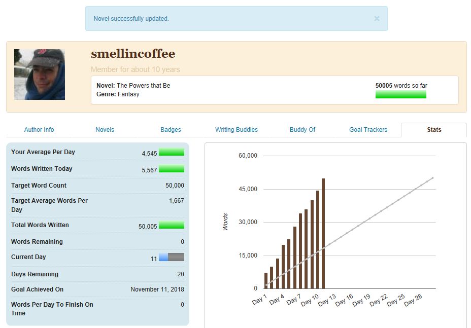Select the Buddy Of tab
This screenshot has width=471, height=328.
pos(302,130)
